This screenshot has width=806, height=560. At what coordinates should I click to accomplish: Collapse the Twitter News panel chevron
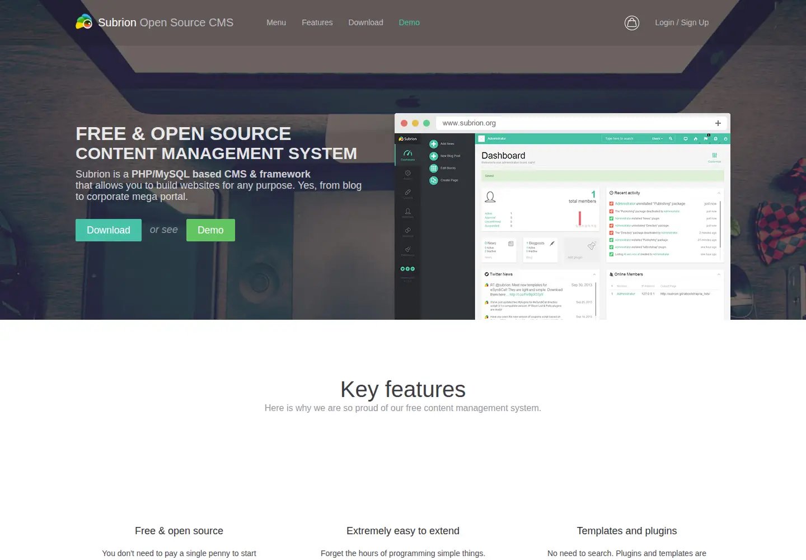[594, 274]
